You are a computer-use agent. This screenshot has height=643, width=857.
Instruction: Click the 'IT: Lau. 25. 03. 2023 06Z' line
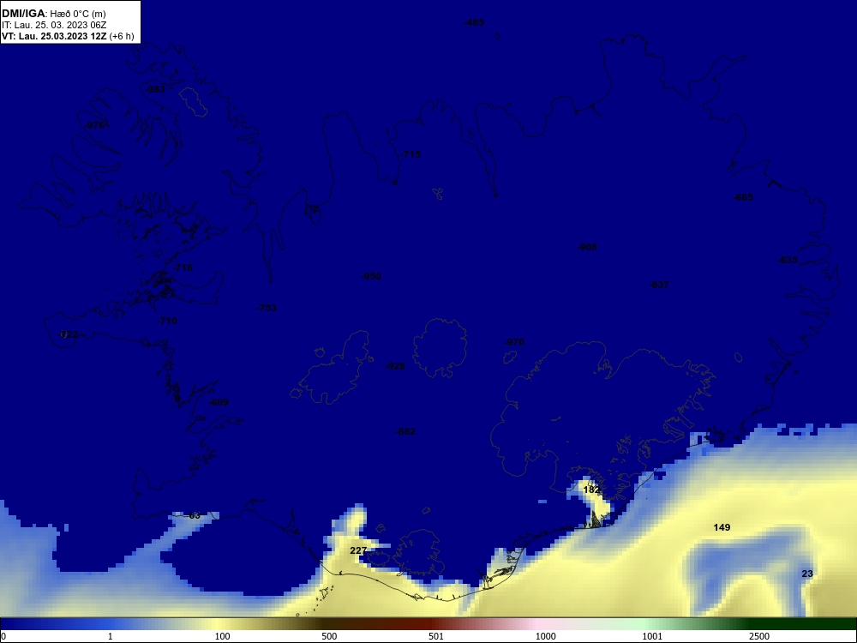(54, 25)
